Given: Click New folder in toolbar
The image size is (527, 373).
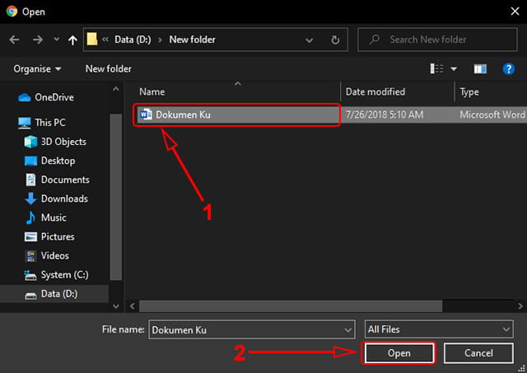Looking at the screenshot, I should point(108,69).
